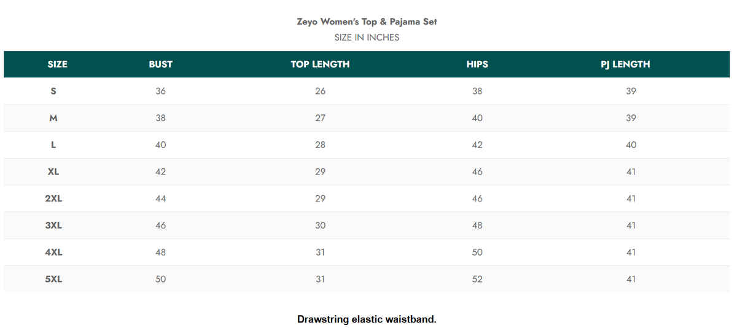Click the 3XL size row label

point(53,225)
